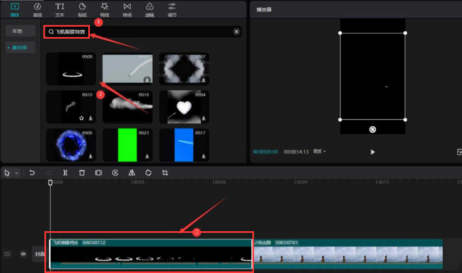This screenshot has height=273, width=462.
Task: Open the 滤镜 filters tab
Action: [149, 10]
